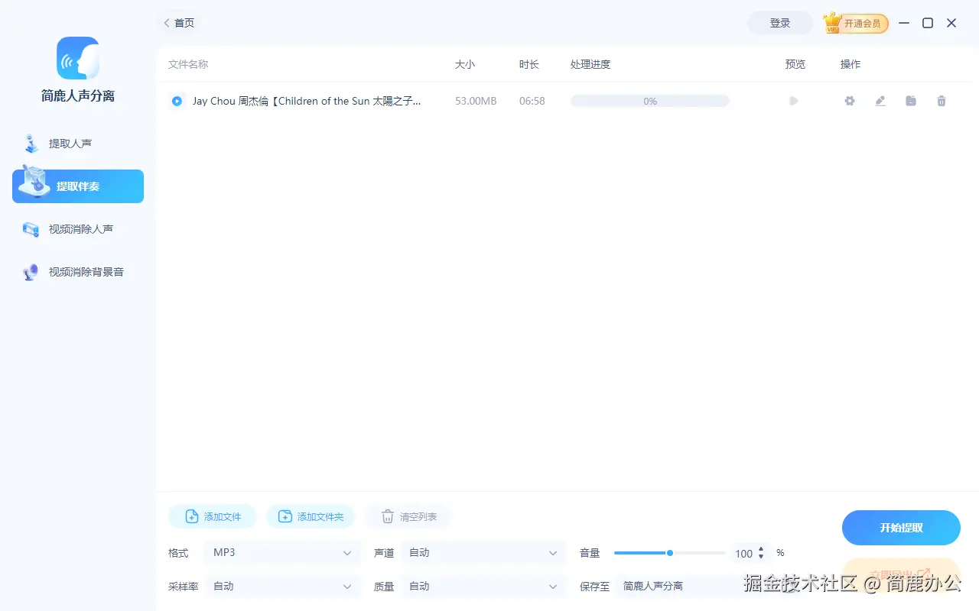
Task: Open the 格式 MP3 dropdown
Action: (x=282, y=552)
